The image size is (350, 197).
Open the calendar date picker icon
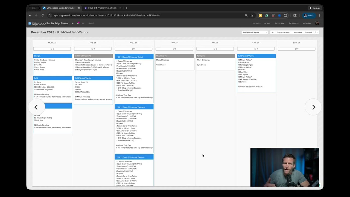coord(316,32)
